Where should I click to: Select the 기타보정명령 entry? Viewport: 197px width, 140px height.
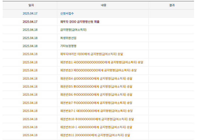pos(68,46)
